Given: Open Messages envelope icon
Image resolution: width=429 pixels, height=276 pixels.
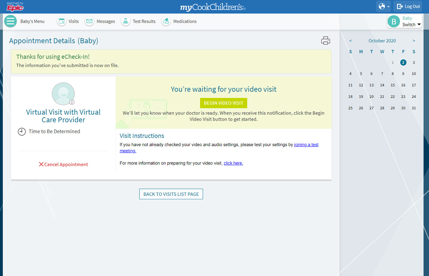Looking at the screenshot, I should coord(89,21).
